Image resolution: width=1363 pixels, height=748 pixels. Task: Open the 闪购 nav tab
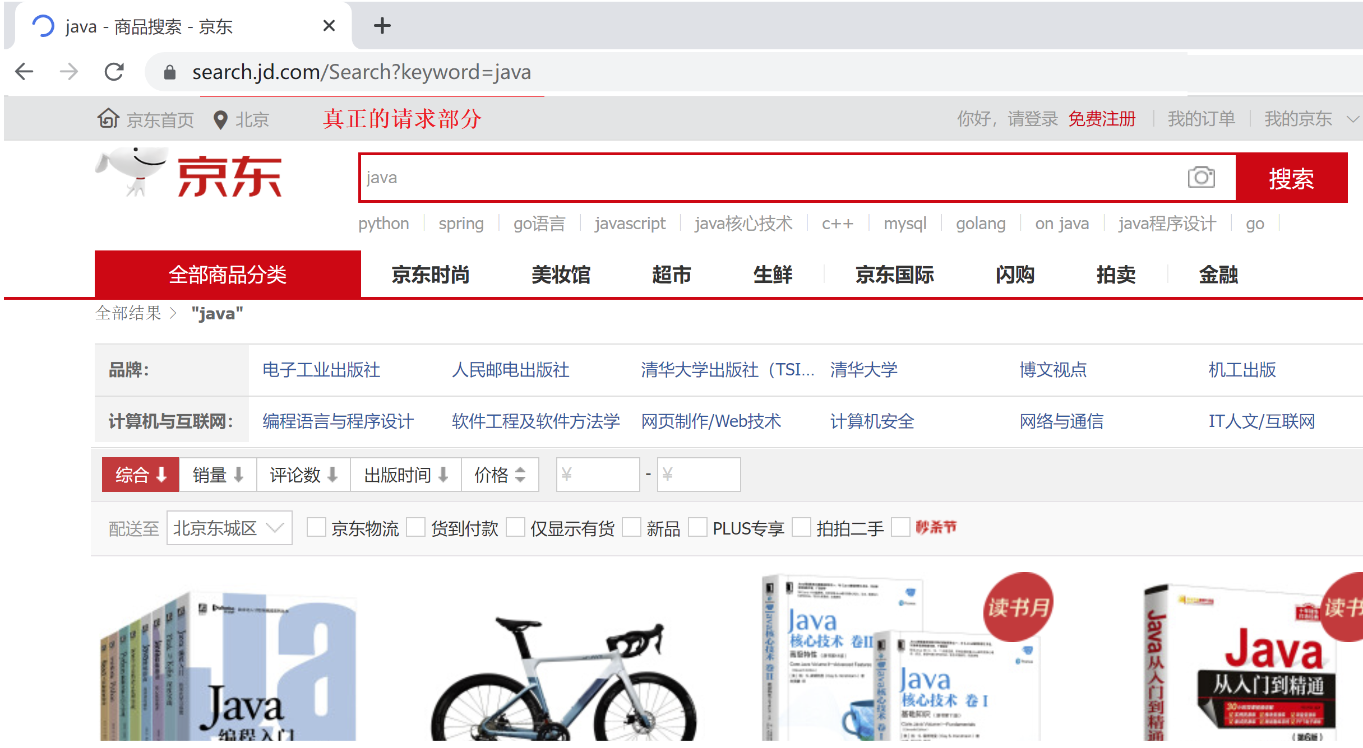(x=1015, y=275)
